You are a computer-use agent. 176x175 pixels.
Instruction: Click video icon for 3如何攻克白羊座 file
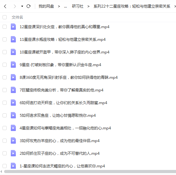coord(13,141)
